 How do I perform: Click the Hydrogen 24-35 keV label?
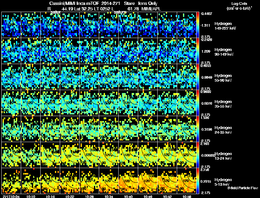coord(223,130)
